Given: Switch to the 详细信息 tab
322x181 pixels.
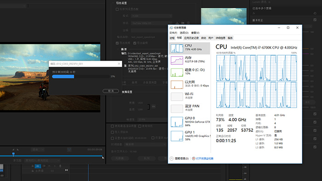Looking at the screenshot, I should tap(220, 38).
